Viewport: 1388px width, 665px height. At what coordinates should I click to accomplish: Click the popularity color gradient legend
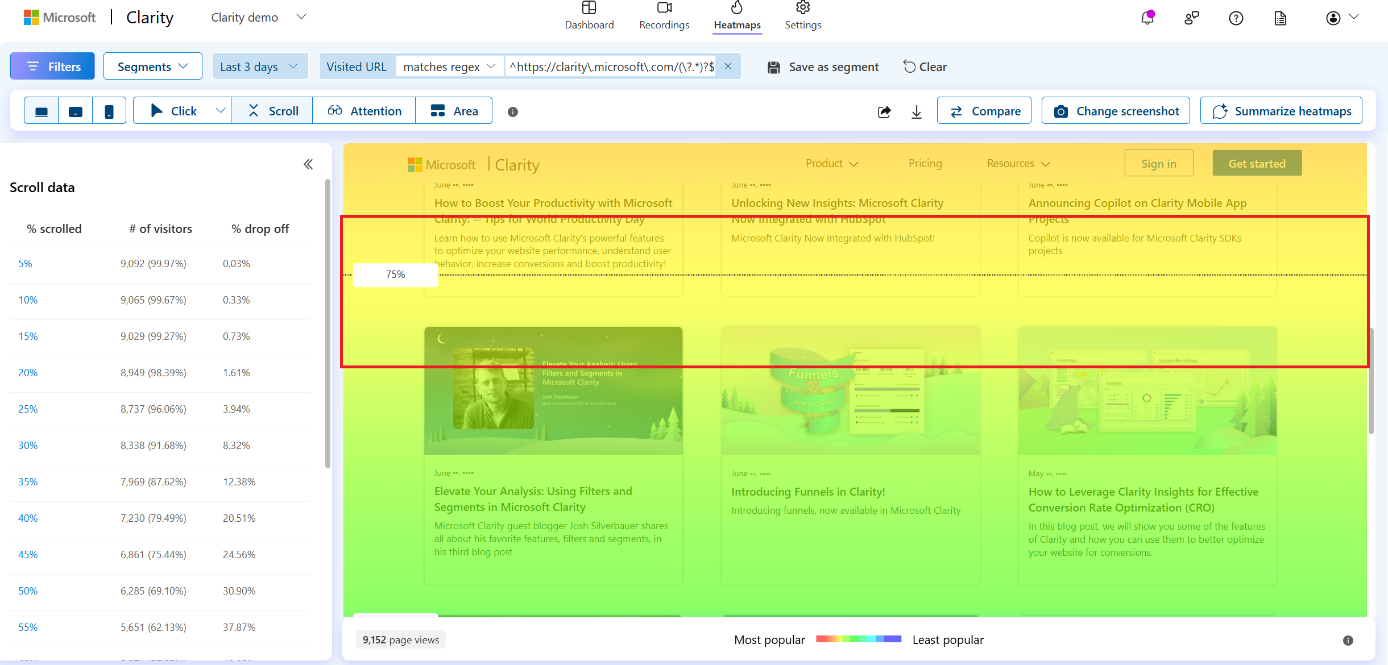859,639
